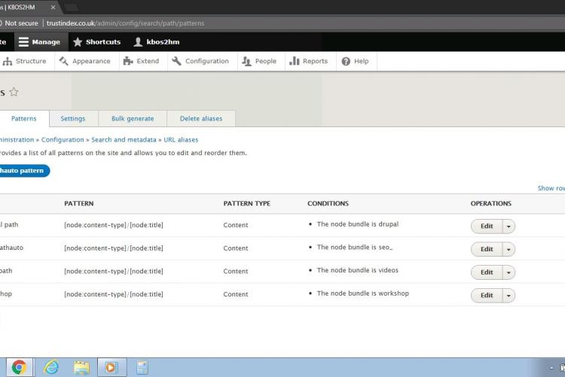Click the Show row weights link
This screenshot has height=377, width=565.
click(x=551, y=188)
